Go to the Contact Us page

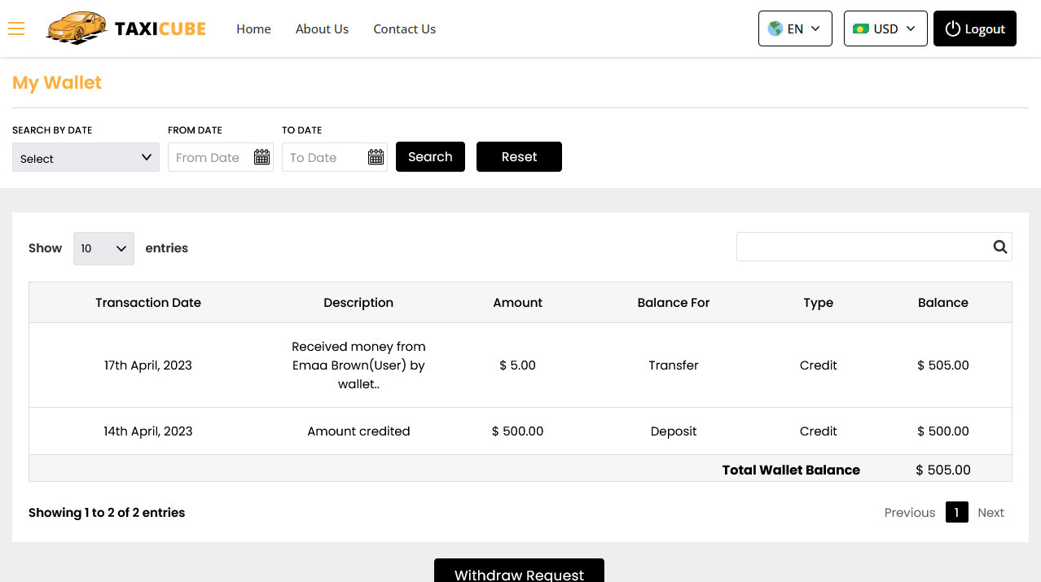[404, 28]
